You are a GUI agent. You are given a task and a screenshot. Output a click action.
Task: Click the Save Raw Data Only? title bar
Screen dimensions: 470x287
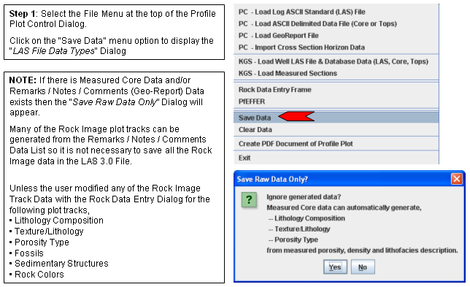[x=342, y=179]
